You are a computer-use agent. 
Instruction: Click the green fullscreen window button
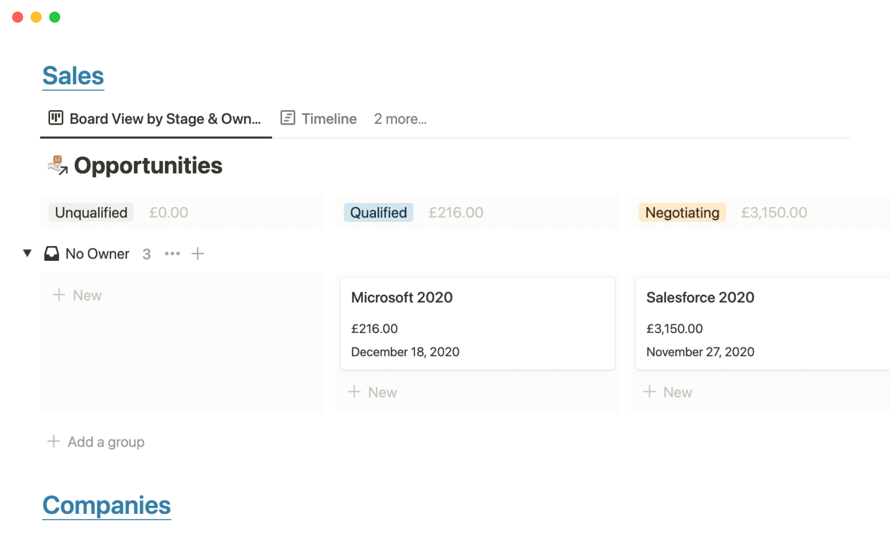55,17
